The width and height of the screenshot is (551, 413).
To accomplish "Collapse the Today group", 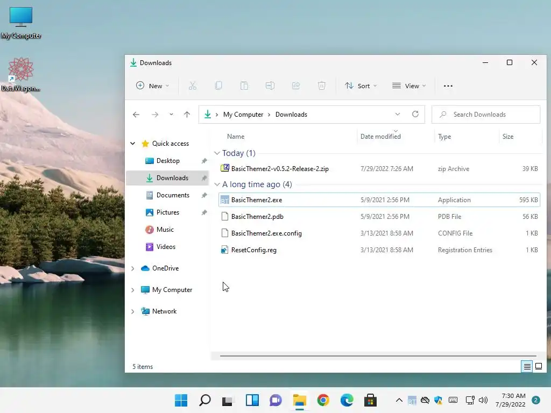I will (x=217, y=153).
